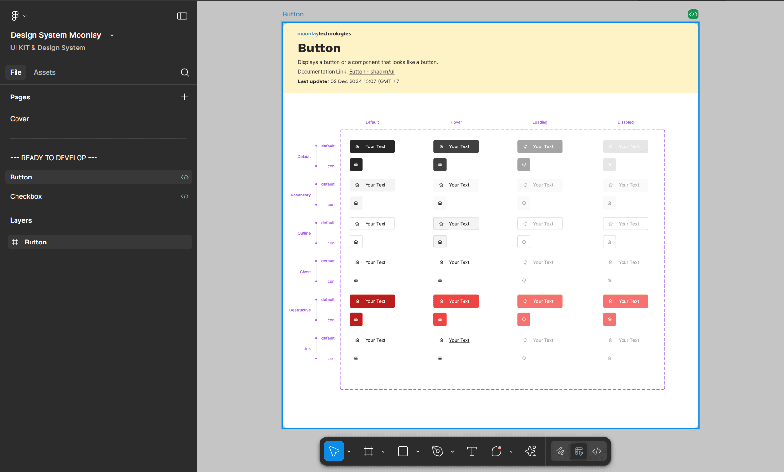Click the Default state Ghost Your Text button
The image size is (784, 472).
[372, 262]
